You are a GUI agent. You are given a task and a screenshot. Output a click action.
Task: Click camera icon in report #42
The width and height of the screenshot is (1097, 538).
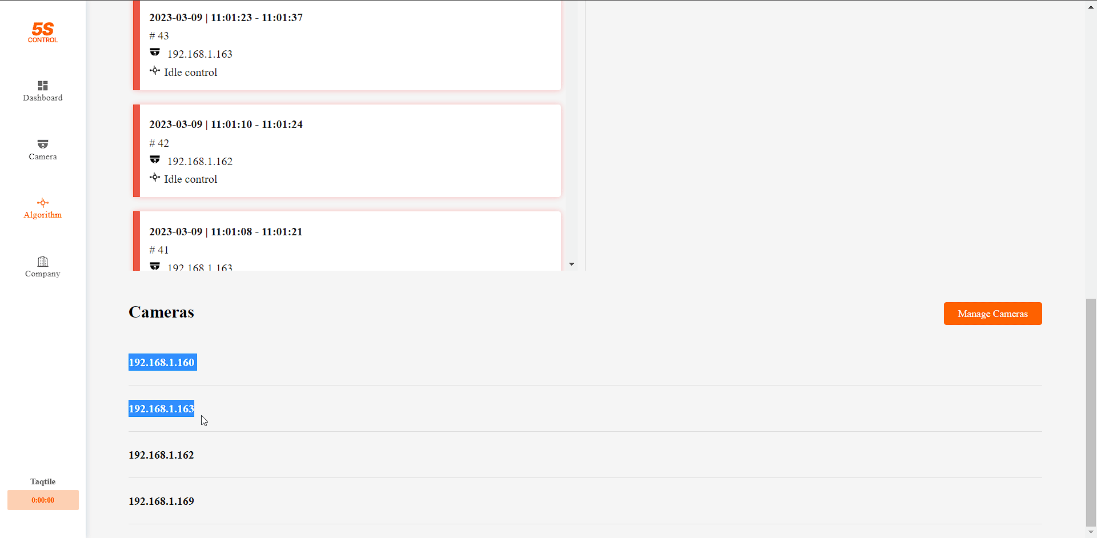tap(155, 160)
